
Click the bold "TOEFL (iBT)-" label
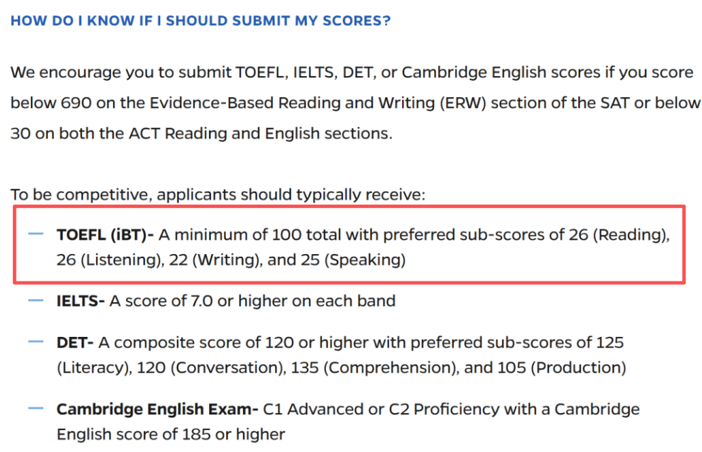point(105,235)
